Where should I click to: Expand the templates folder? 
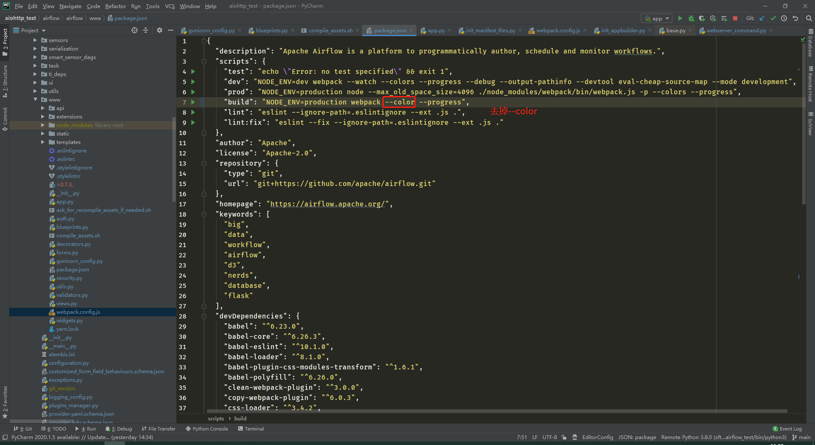(x=43, y=142)
